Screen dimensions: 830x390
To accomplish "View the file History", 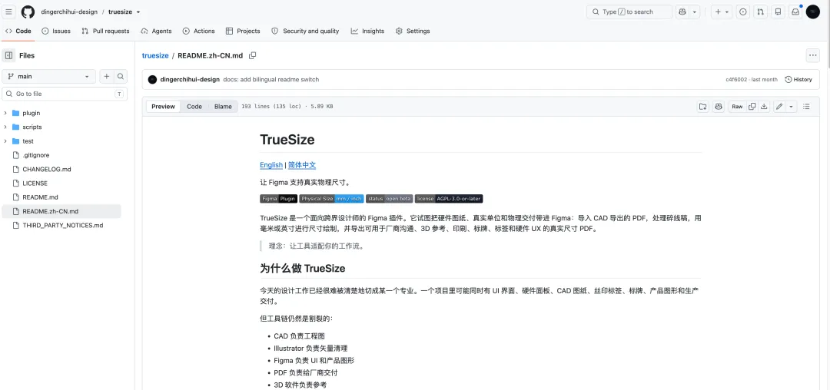I will click(x=798, y=79).
